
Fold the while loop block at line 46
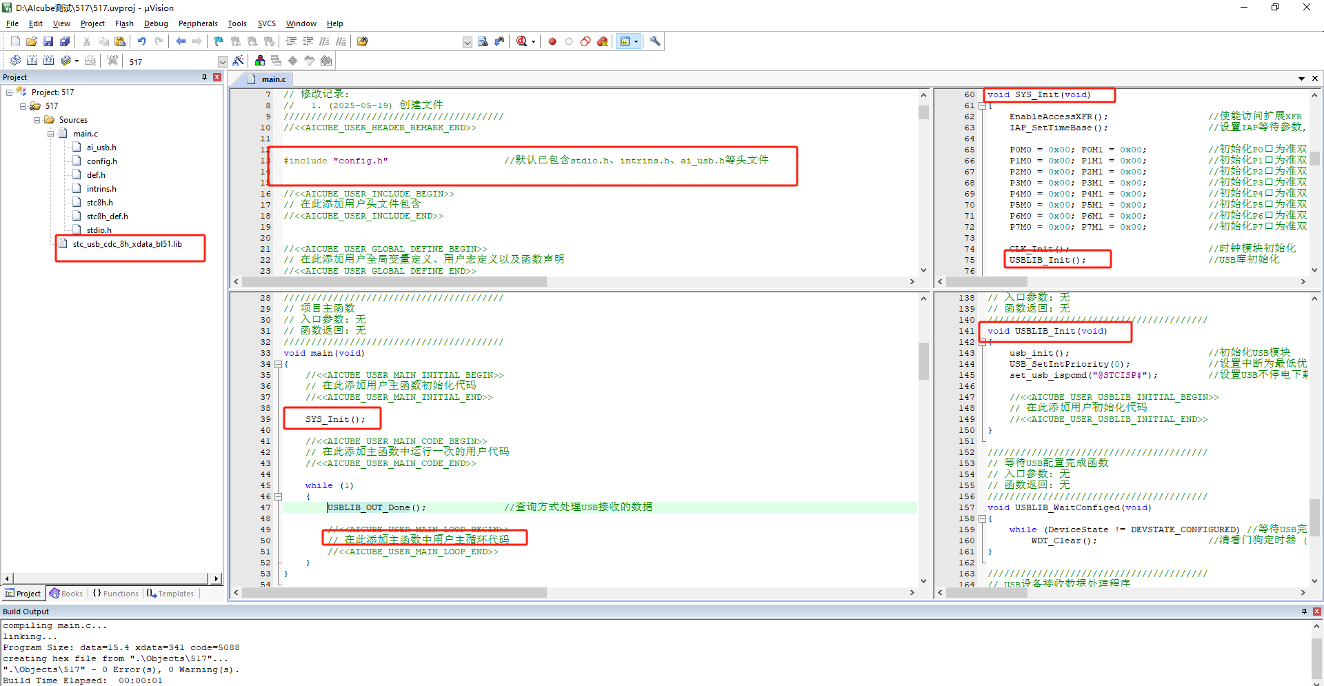[x=278, y=496]
